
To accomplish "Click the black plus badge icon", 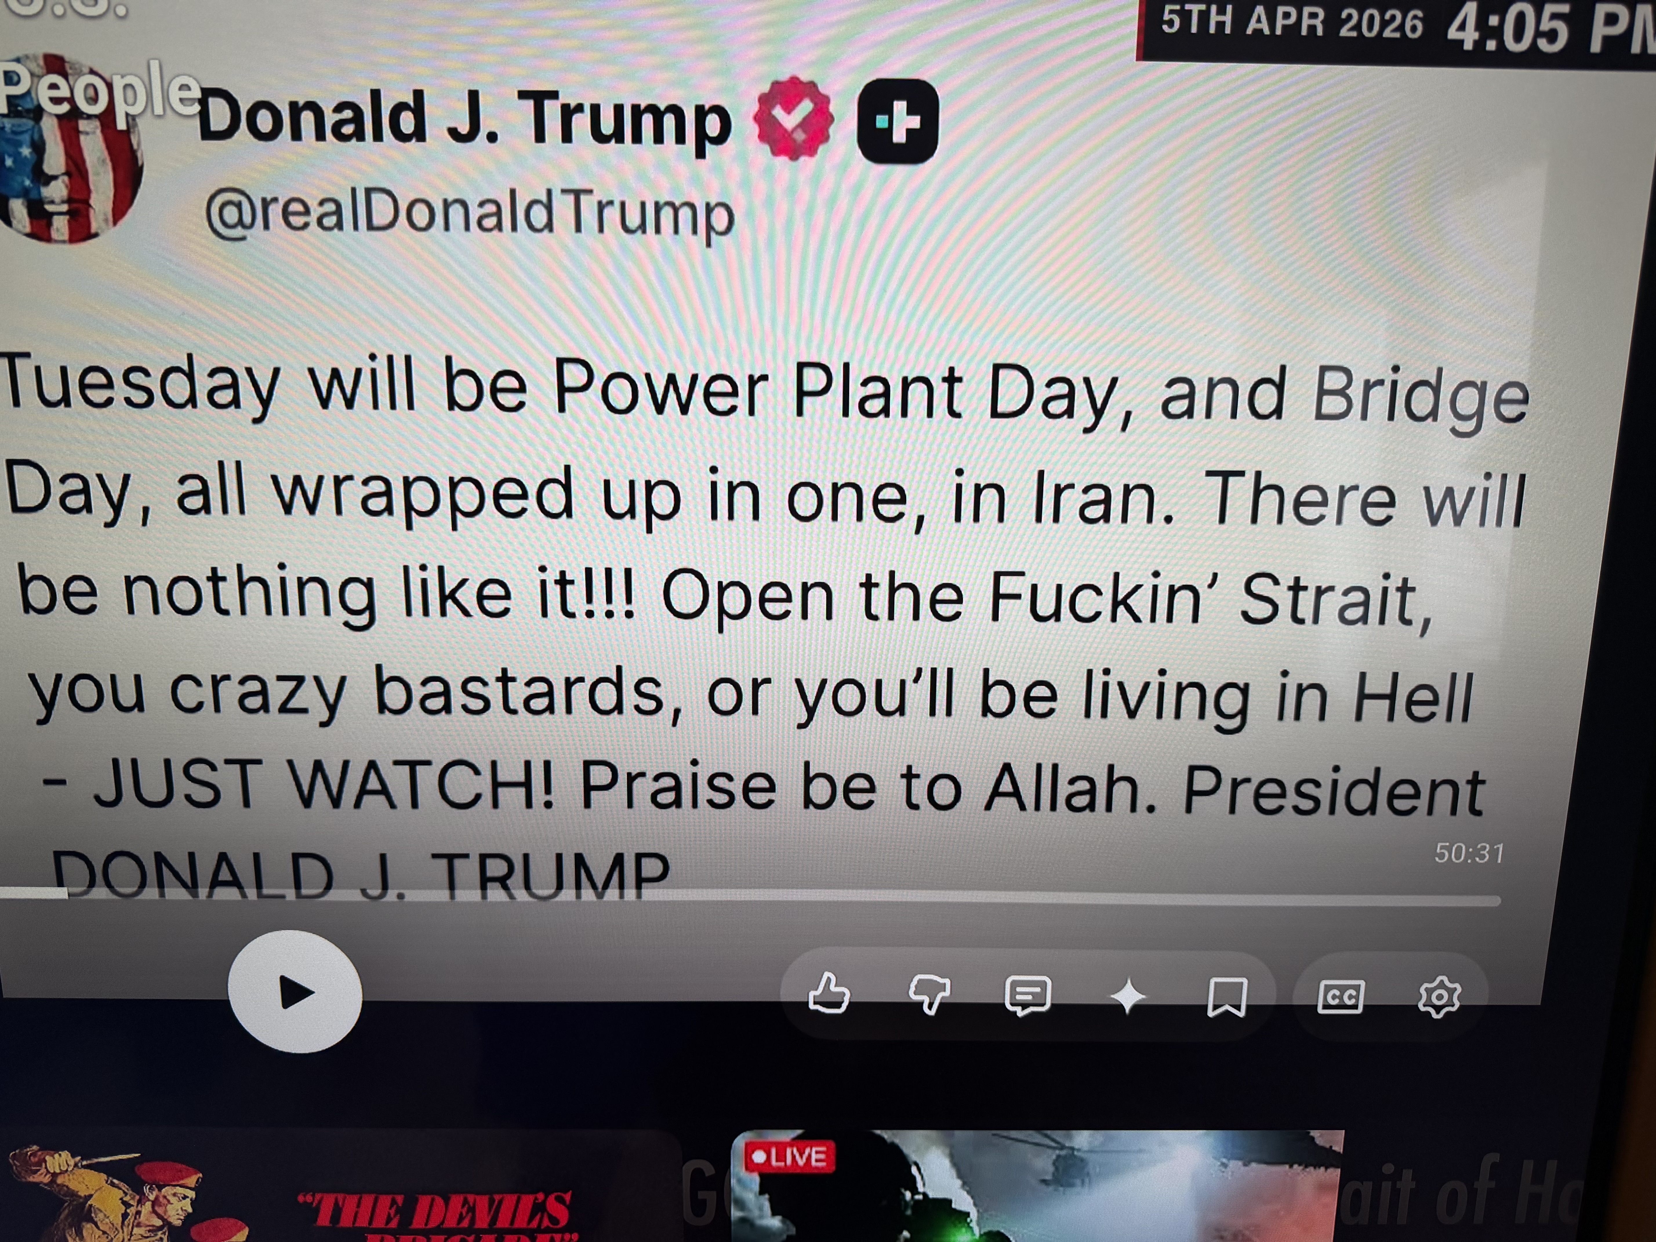I will 898,121.
